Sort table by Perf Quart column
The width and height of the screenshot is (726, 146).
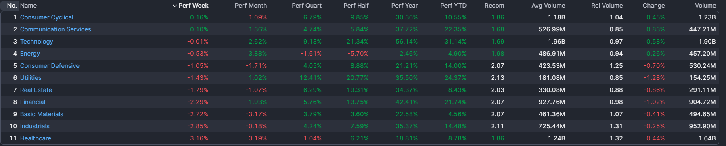(307, 6)
